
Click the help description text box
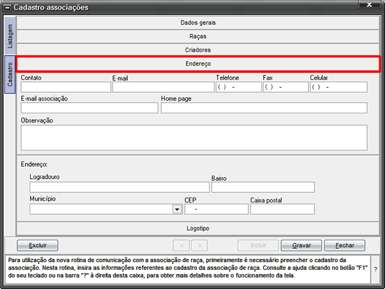188,268
